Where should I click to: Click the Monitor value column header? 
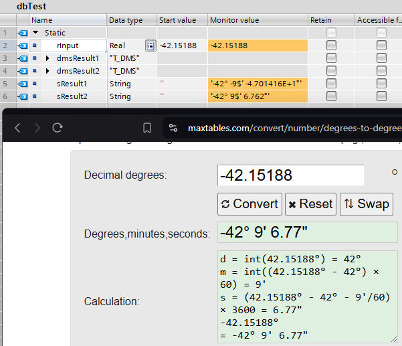[257, 20]
